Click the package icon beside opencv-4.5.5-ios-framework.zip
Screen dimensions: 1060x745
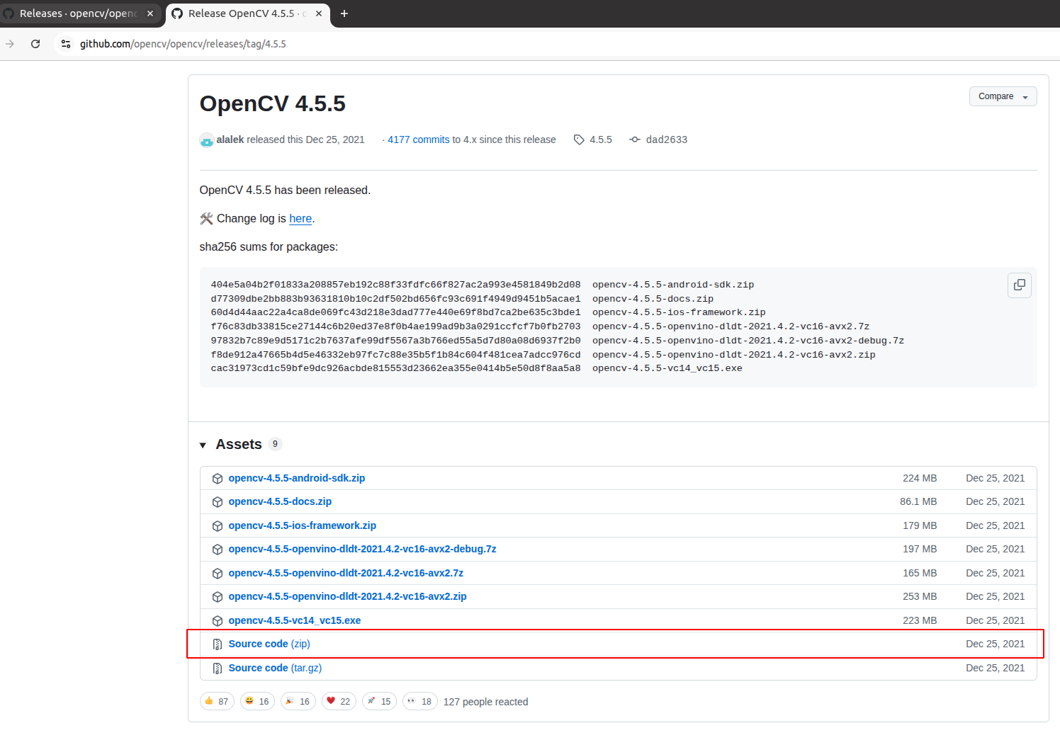pyautogui.click(x=218, y=526)
